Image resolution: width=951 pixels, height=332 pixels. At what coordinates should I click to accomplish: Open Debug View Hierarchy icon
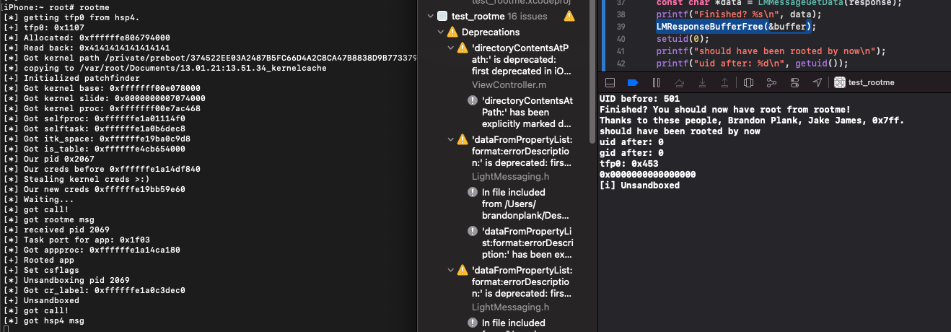point(748,82)
